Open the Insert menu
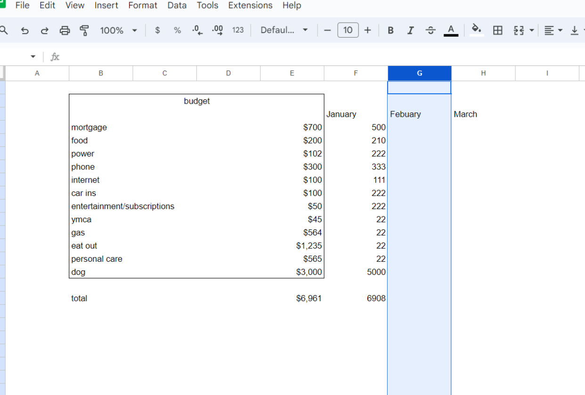 [106, 6]
